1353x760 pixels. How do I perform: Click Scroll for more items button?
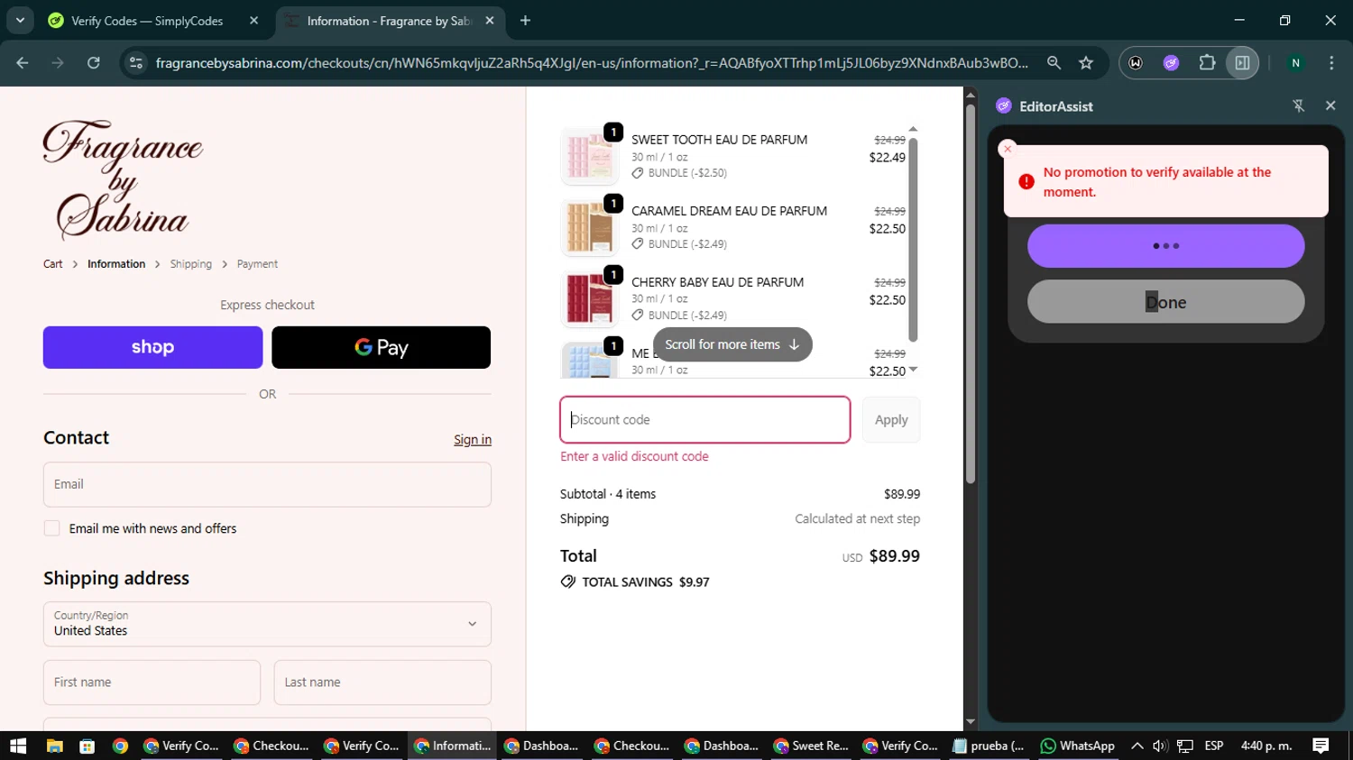pyautogui.click(x=732, y=344)
